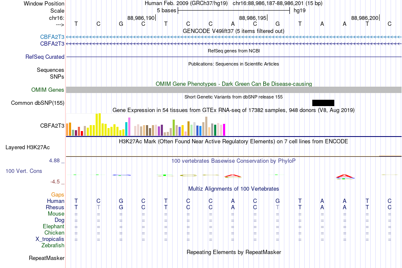Click the Sequences track label
Image resolution: width=402 pixels, height=268 pixels.
pyautogui.click(x=50, y=70)
